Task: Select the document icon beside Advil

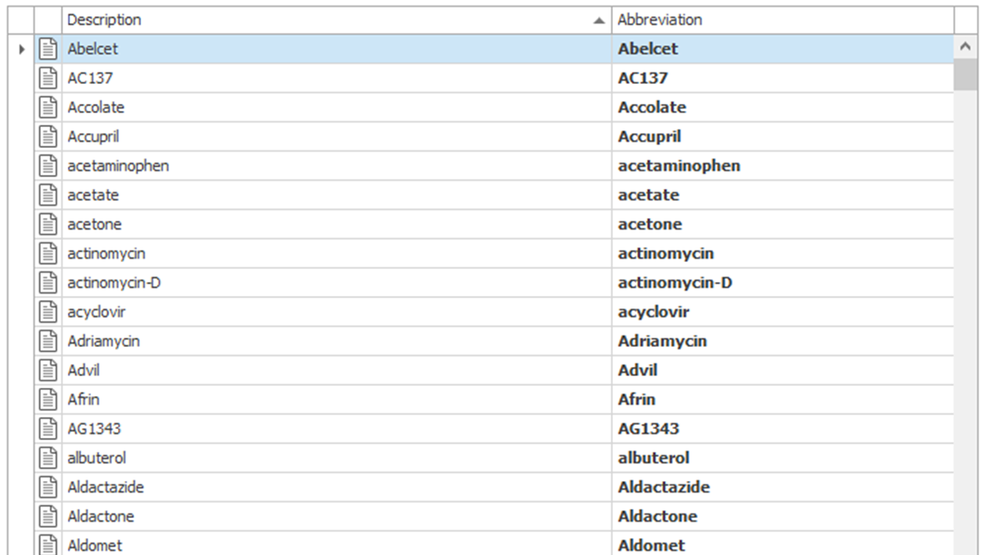Action: 49,370
